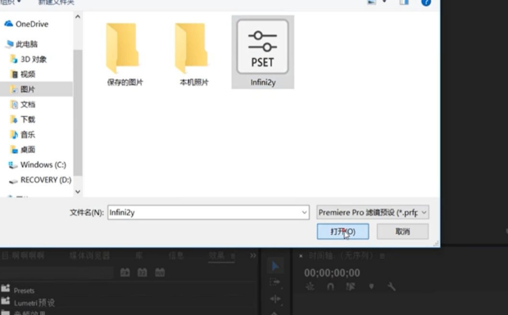Image resolution: width=508 pixels, height=315 pixels.
Task: Click sidebar scroll up arrow
Action: pos(78,16)
